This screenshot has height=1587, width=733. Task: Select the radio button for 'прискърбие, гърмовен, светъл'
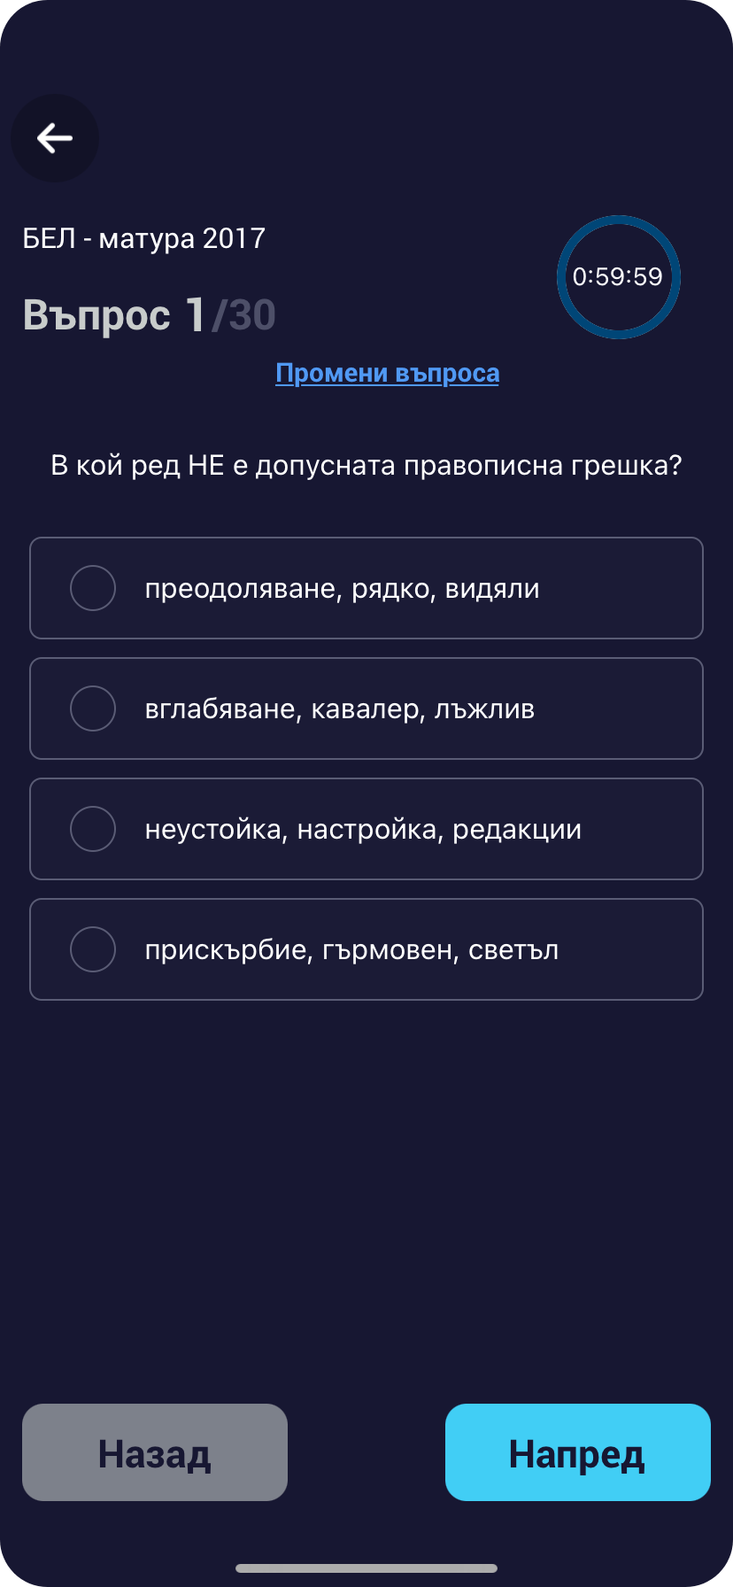point(93,949)
